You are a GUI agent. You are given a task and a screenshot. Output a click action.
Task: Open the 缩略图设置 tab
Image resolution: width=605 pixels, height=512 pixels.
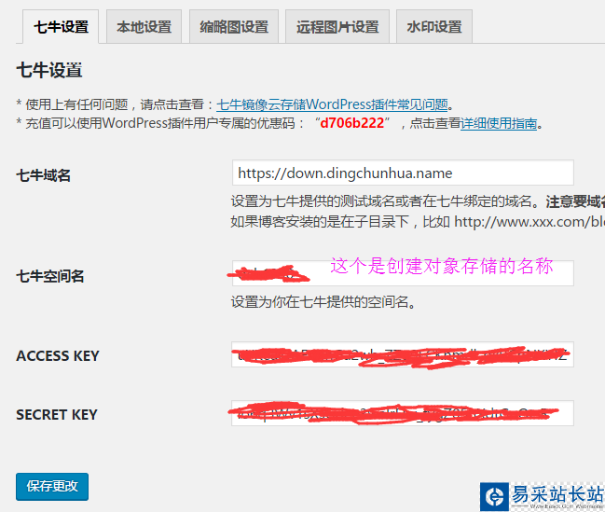click(234, 27)
